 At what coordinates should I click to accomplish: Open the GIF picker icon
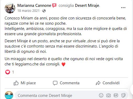point(116,95)
